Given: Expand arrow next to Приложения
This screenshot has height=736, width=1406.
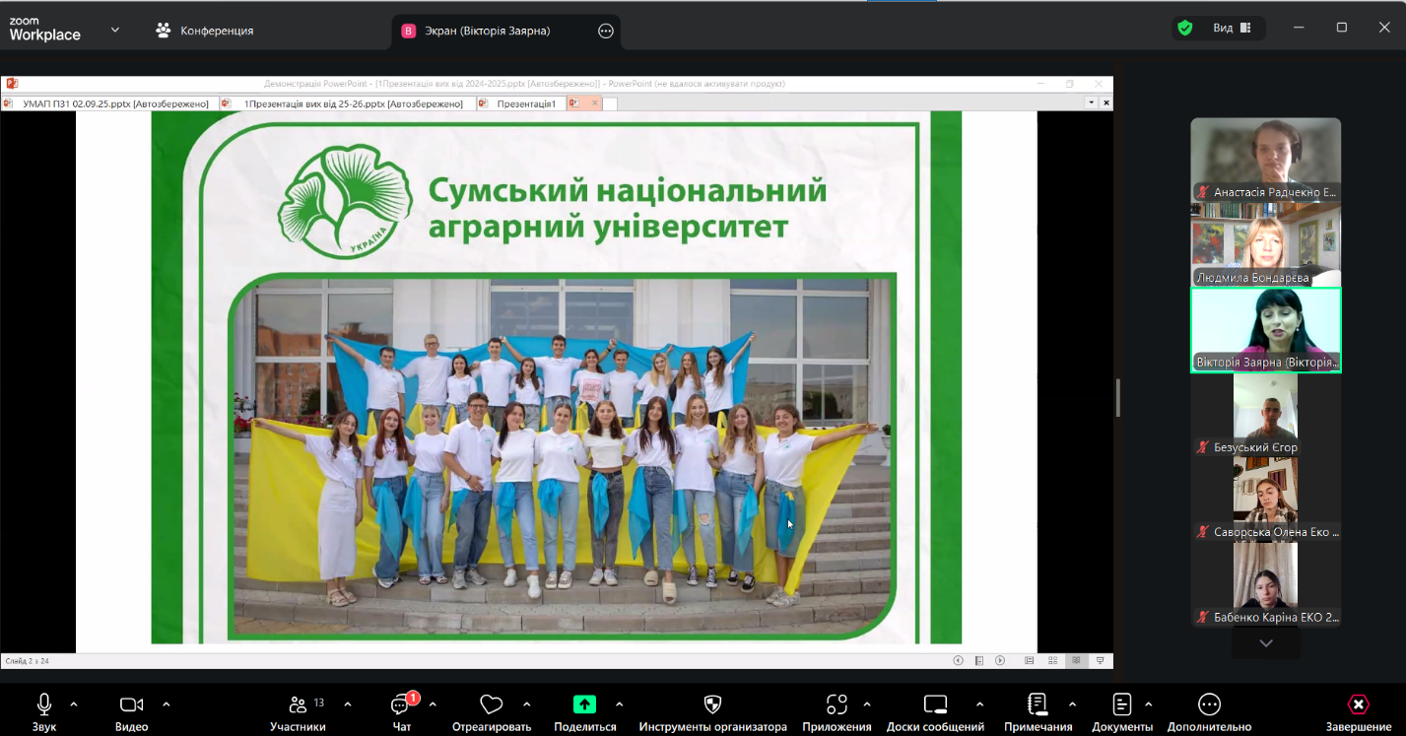Looking at the screenshot, I should [x=867, y=704].
